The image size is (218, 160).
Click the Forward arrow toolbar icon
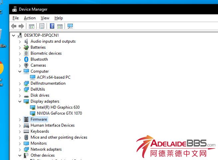(21, 26)
